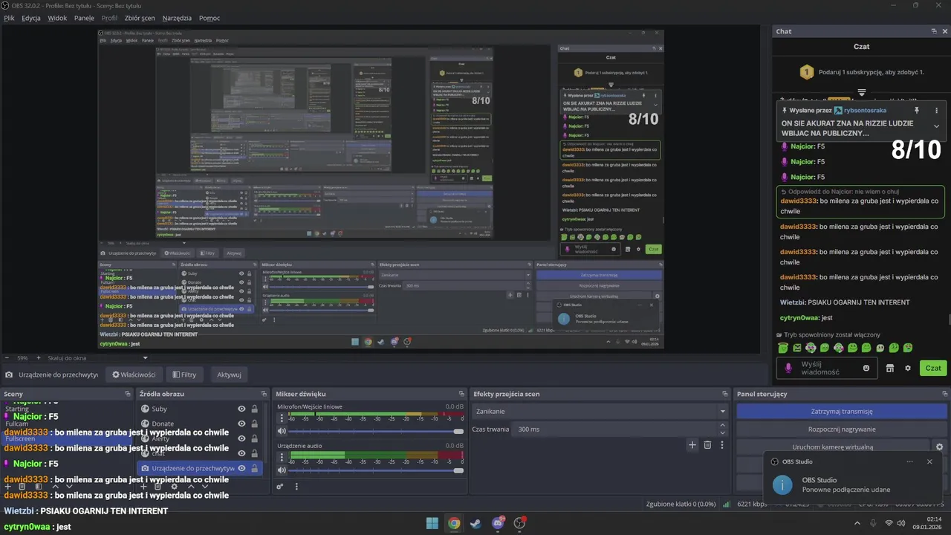This screenshot has width=951, height=535.
Task: Click Zatrzymaj transmisję button
Action: [x=842, y=411]
